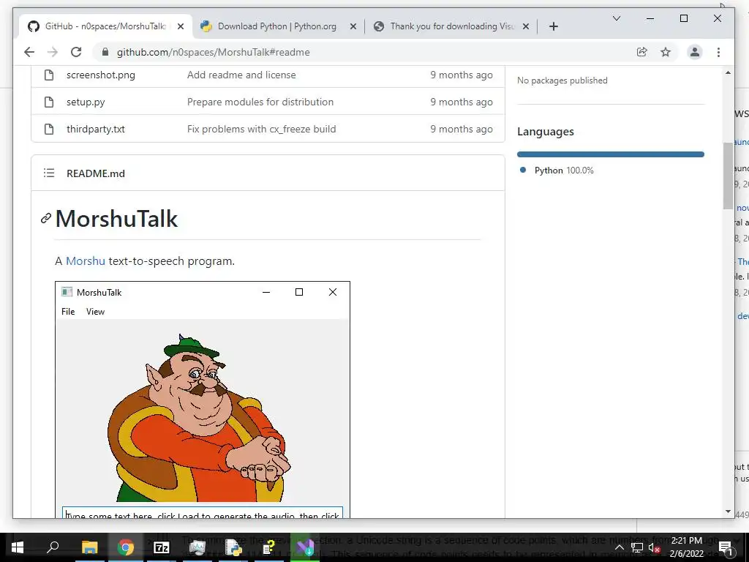The width and height of the screenshot is (749, 562).
Task: Close the Thank you for downloading tab
Action: [526, 26]
